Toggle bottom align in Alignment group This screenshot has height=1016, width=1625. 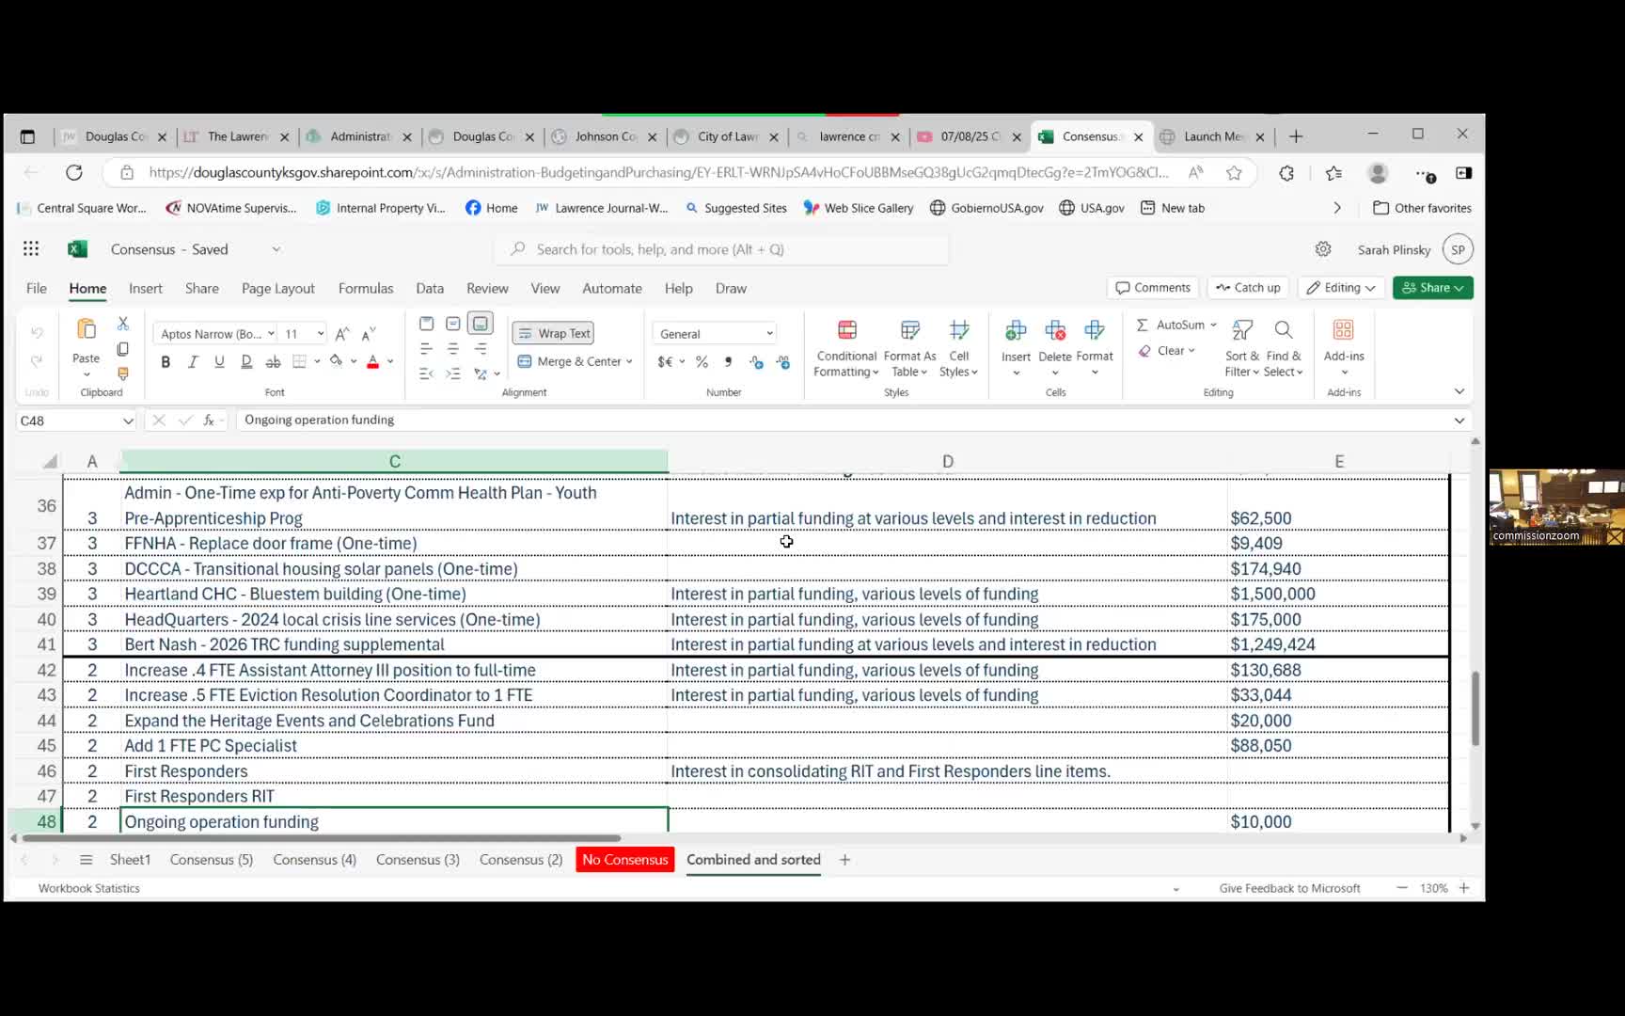point(481,324)
